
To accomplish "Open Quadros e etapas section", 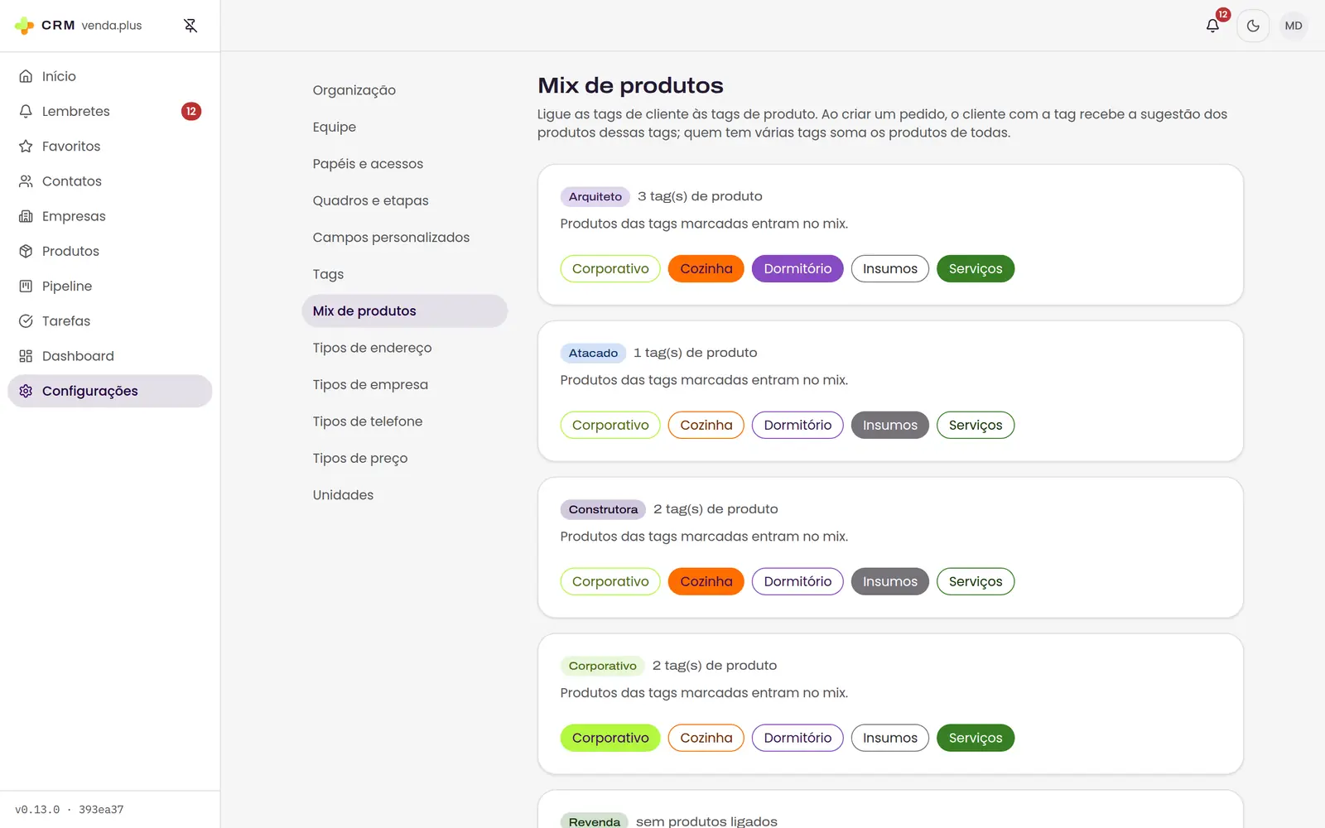I will 405,200.
